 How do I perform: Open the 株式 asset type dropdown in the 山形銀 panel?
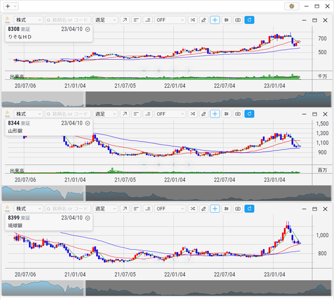[x=29, y=114]
